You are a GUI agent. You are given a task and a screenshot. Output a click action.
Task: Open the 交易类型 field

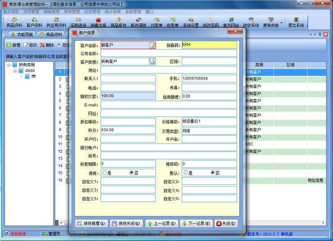tap(209, 131)
